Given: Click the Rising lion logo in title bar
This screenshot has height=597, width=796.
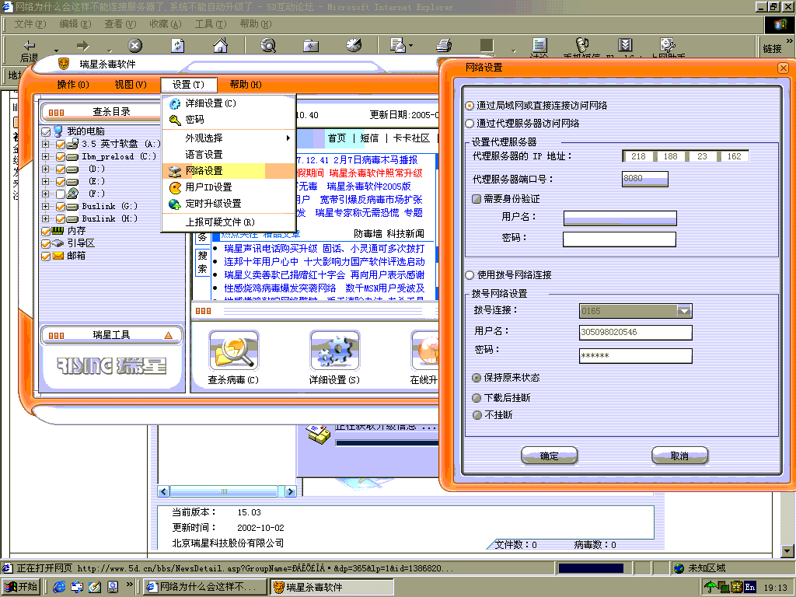Looking at the screenshot, I should [64, 64].
